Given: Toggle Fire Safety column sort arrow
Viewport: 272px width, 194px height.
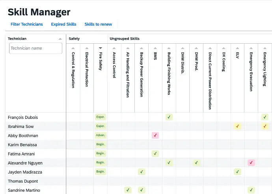Looking at the screenshot, I should pyautogui.click(x=101, y=48).
